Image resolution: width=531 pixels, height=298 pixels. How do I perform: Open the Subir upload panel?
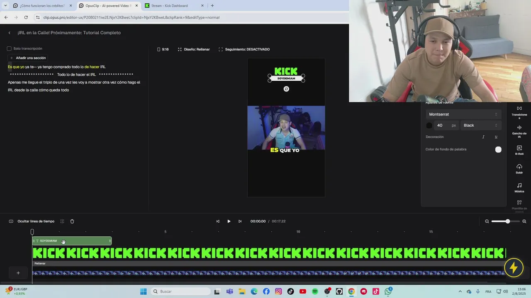[x=519, y=169]
